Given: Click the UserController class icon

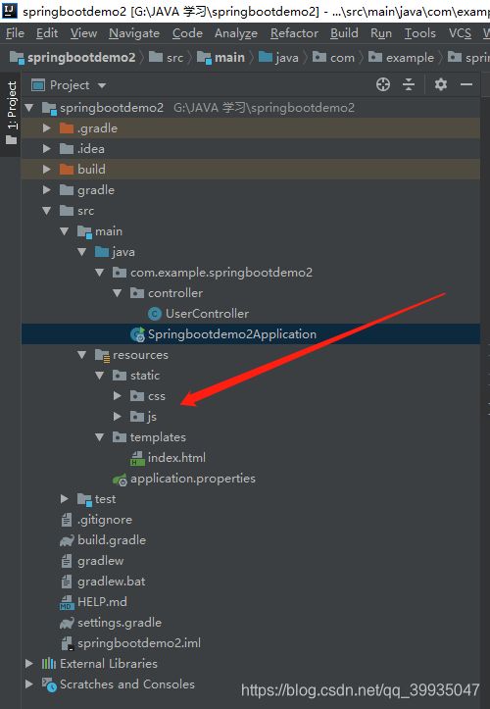Looking at the screenshot, I should point(155,314).
